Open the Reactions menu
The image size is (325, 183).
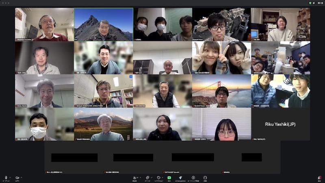coord(158,178)
